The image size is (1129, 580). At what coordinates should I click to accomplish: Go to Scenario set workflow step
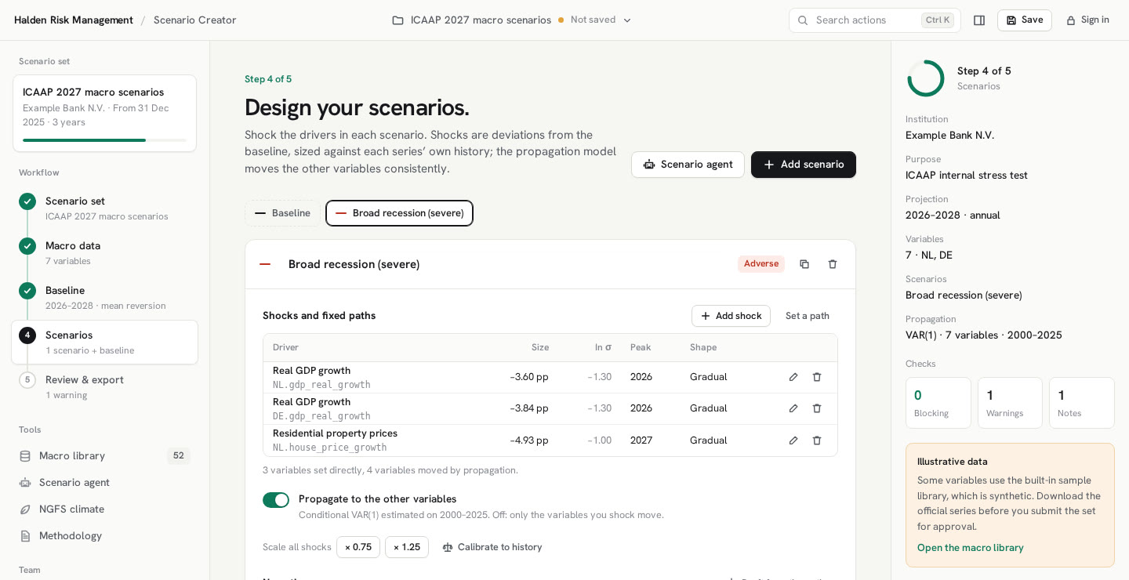click(x=104, y=208)
